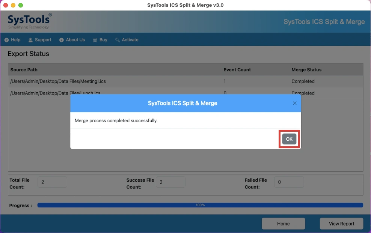Image resolution: width=371 pixels, height=233 pixels.
Task: Click the View Report button
Action: click(x=341, y=224)
